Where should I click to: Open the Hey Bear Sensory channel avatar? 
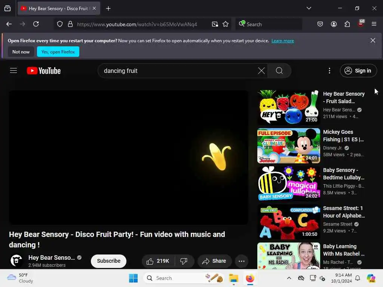[16, 260]
